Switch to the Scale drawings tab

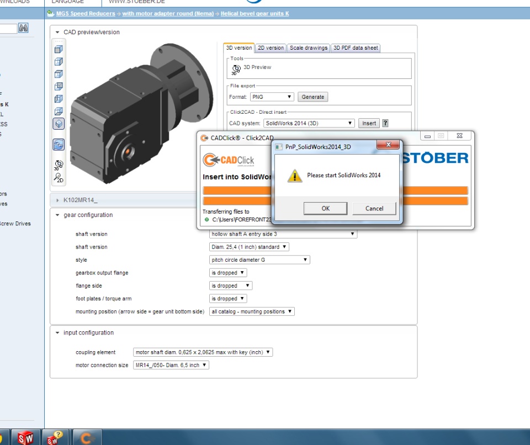coord(309,48)
